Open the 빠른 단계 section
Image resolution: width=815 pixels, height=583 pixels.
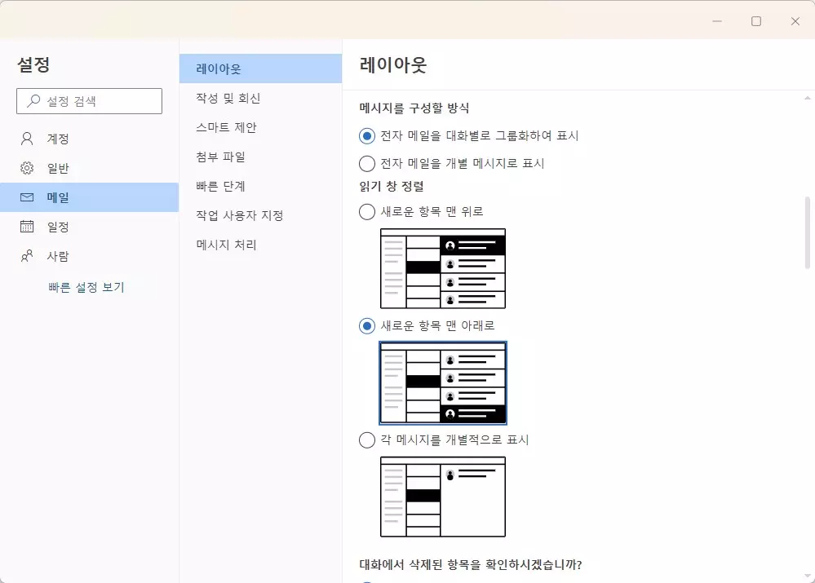coord(222,186)
